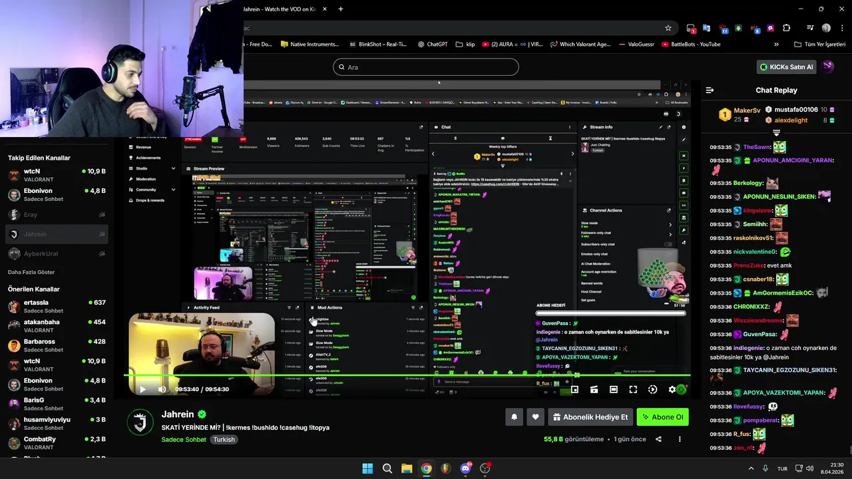The image size is (852, 479).
Task: Open BlinkShot bookmark
Action: coord(377,45)
